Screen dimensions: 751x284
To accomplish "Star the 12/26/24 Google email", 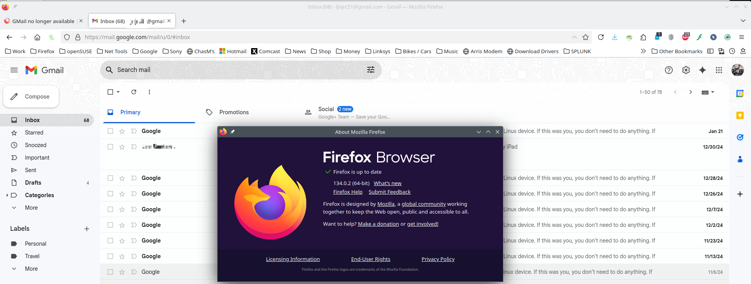I will pyautogui.click(x=122, y=194).
